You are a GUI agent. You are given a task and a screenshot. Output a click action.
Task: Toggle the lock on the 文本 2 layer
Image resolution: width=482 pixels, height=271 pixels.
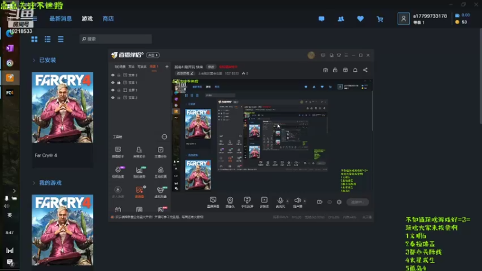pyautogui.click(x=119, y=98)
